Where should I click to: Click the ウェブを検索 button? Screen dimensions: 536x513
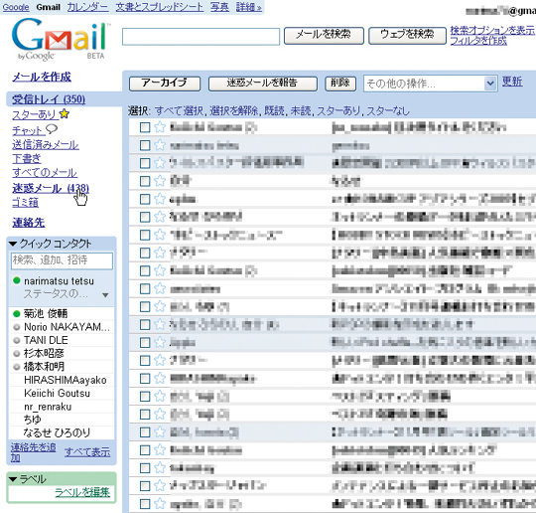[x=407, y=35]
